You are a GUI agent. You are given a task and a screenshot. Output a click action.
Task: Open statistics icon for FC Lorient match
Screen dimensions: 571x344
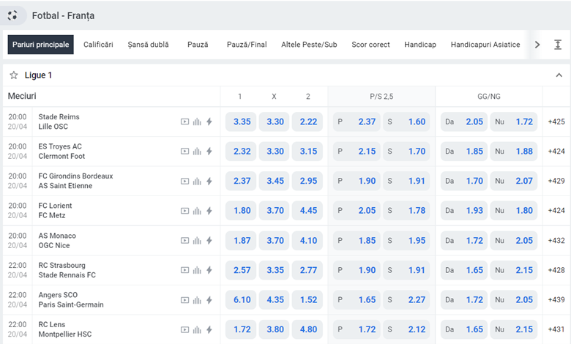click(x=197, y=211)
